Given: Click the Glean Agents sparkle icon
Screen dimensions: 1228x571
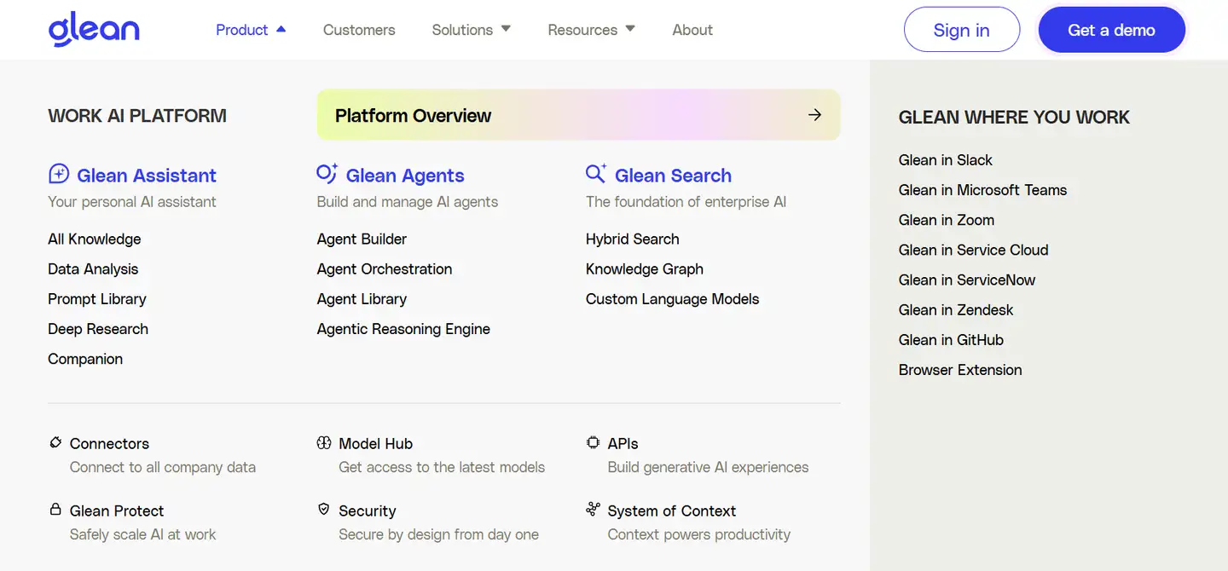Looking at the screenshot, I should click(x=327, y=174).
